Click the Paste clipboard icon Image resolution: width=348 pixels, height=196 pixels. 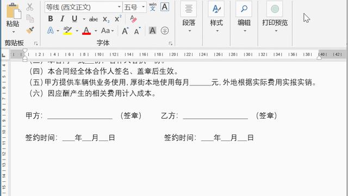coord(13,11)
